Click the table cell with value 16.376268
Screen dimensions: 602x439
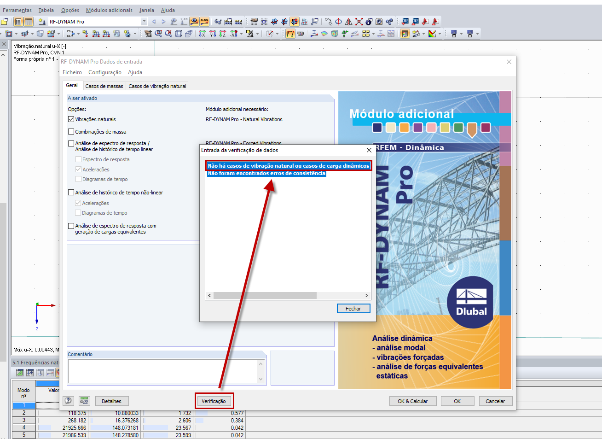pyautogui.click(x=116, y=421)
